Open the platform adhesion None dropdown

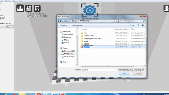click(10, 27)
